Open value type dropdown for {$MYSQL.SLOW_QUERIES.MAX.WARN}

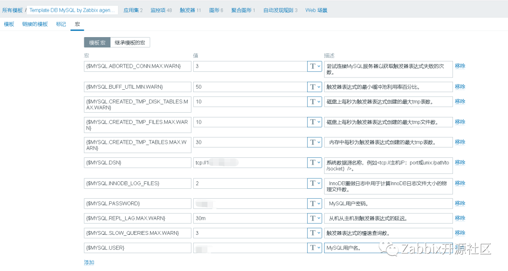(314, 233)
